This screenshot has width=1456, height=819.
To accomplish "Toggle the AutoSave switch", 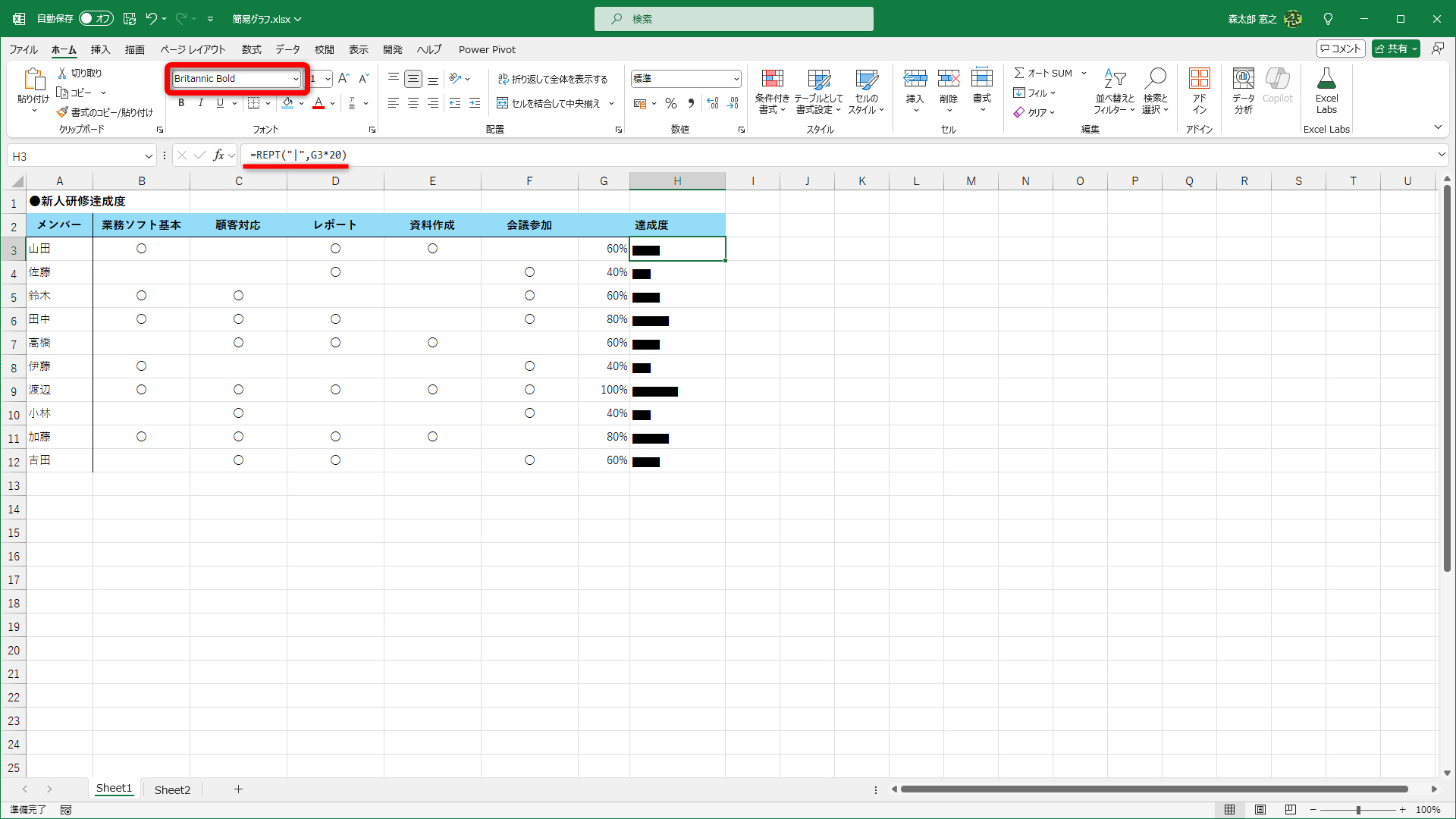I will pos(96,18).
